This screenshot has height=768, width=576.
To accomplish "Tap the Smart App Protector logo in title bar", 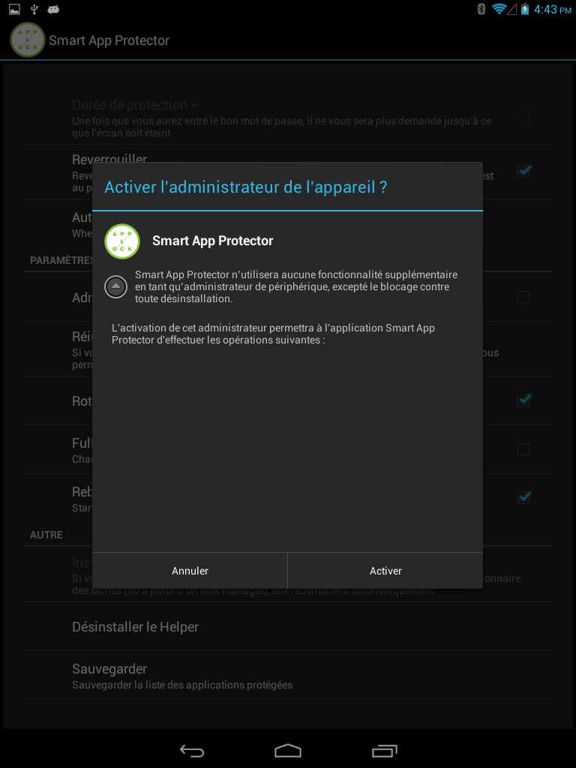I will [28, 40].
